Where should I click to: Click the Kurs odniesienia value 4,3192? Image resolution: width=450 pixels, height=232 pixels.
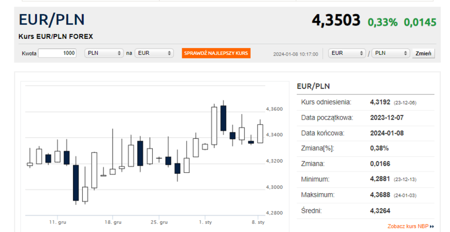pos(380,102)
